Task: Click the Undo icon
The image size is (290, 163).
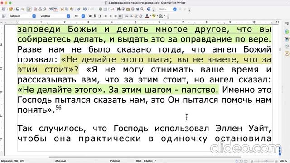Action: pyautogui.click(x=85, y=9)
